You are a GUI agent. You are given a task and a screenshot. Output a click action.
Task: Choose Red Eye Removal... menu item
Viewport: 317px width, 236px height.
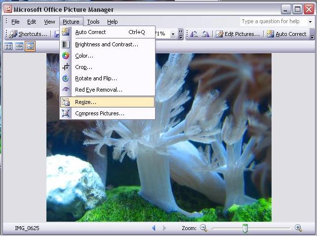tap(108, 90)
